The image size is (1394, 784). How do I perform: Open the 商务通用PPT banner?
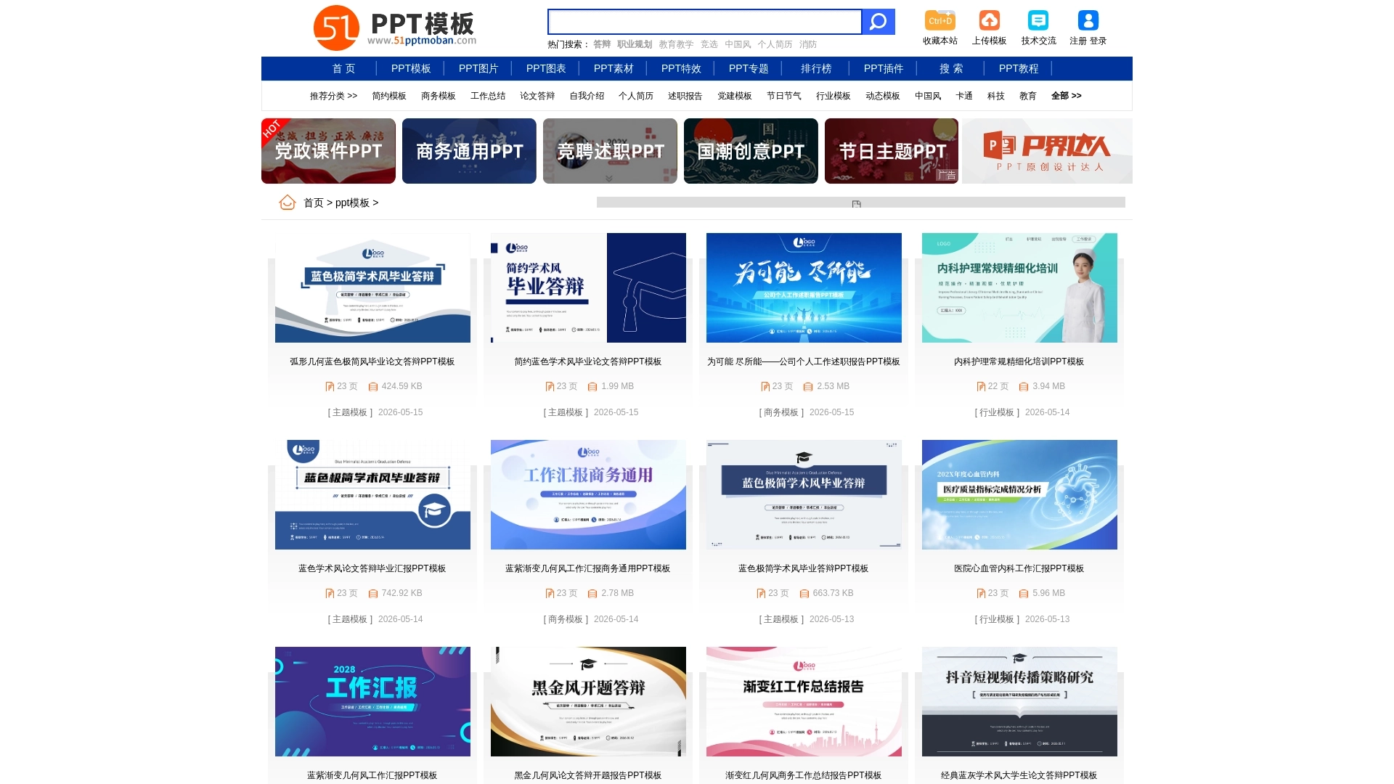pos(469,151)
